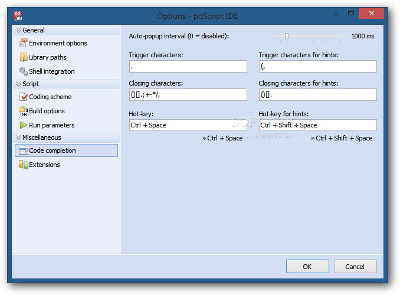The width and height of the screenshot is (400, 295).
Task: Click the Closing characters field
Action: pyautogui.click(x=188, y=94)
